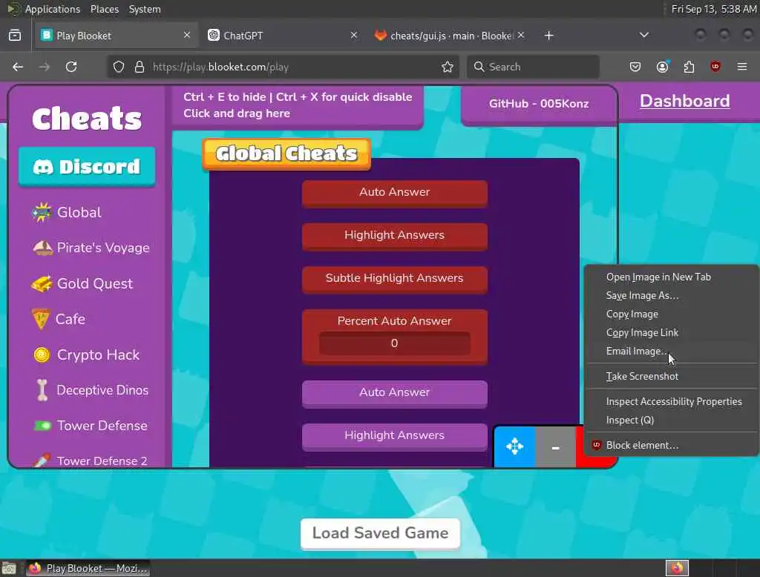Screen dimensions: 760x577
Task: Close the ChatGPT tab
Action: [354, 35]
